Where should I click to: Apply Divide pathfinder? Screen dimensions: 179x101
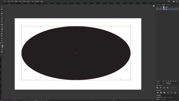[x=157, y=93]
